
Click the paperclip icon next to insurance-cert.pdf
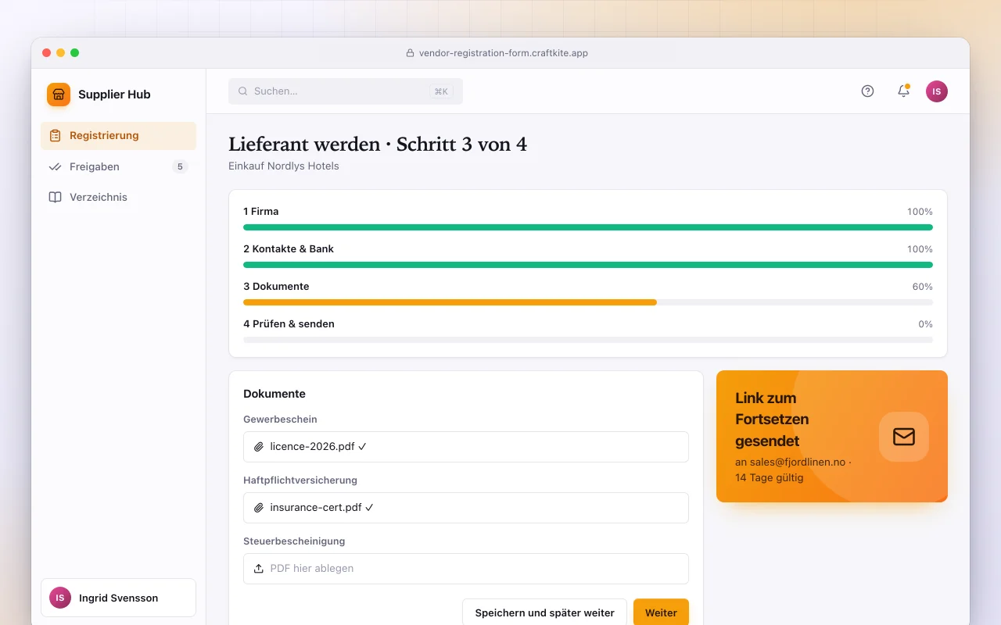(x=259, y=508)
